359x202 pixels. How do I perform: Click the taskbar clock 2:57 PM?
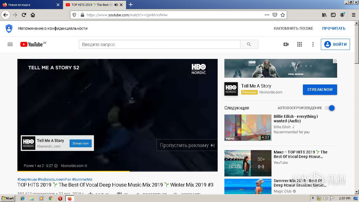coord(344,198)
